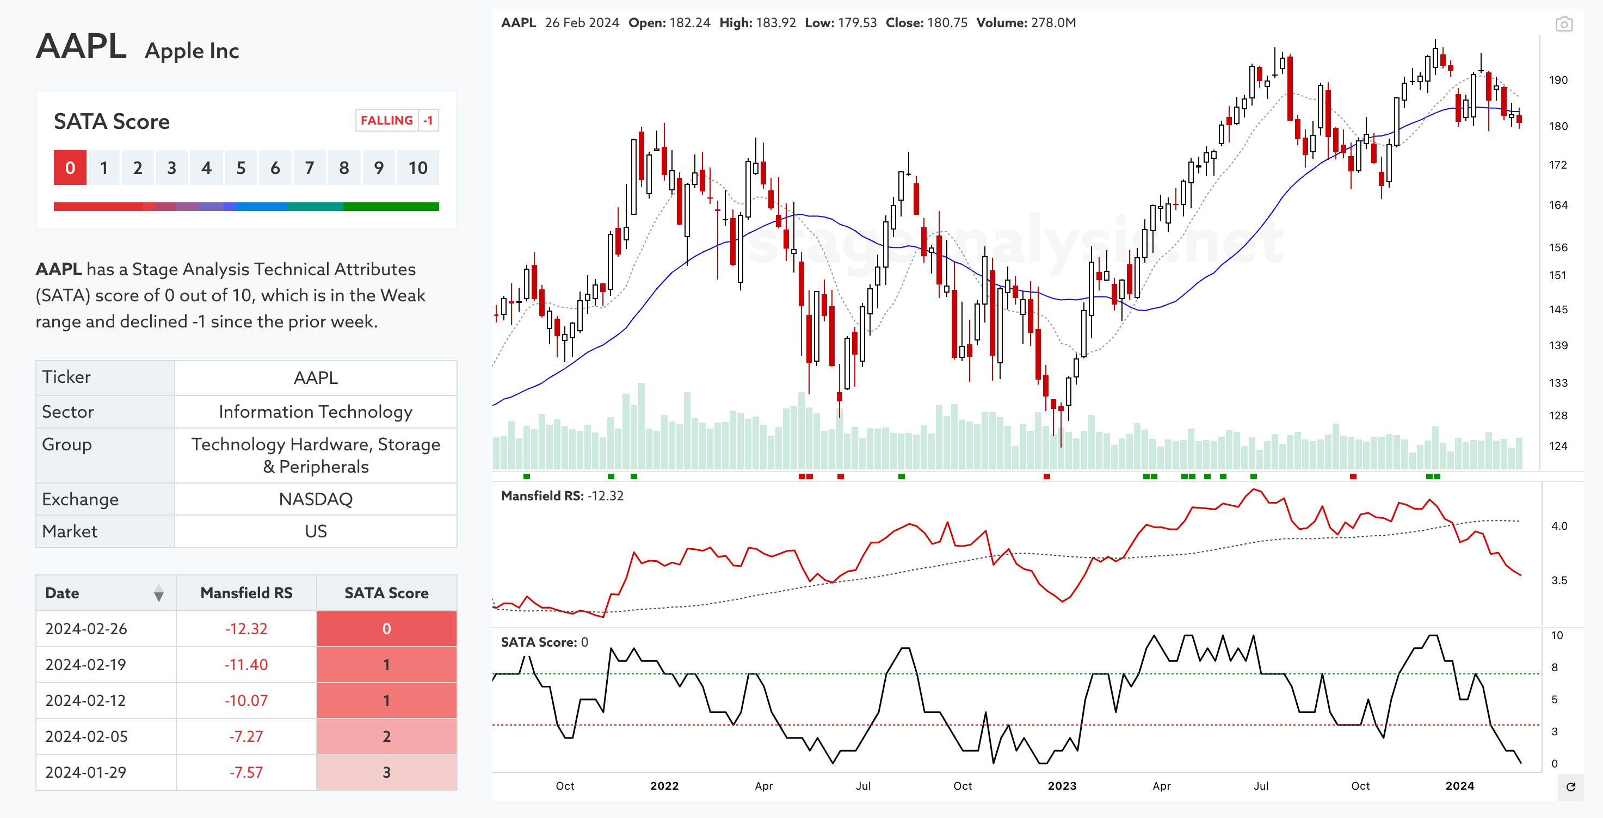
Task: Click SATA score cell for 2024-01-29
Action: tap(386, 773)
